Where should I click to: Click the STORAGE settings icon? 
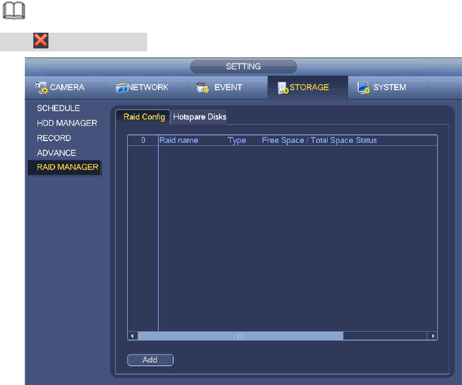tap(283, 88)
